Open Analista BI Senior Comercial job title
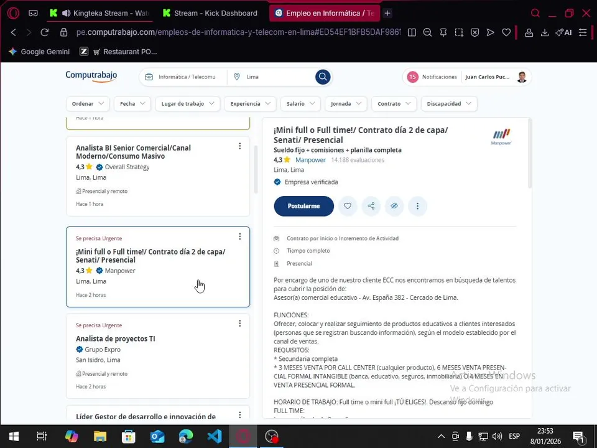The width and height of the screenshot is (597, 448). 133,152
